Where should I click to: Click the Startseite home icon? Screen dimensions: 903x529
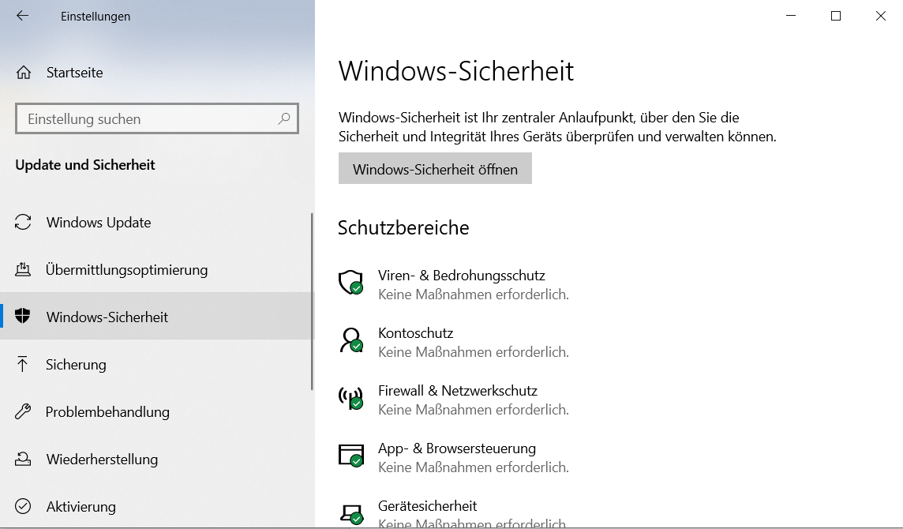tap(24, 73)
